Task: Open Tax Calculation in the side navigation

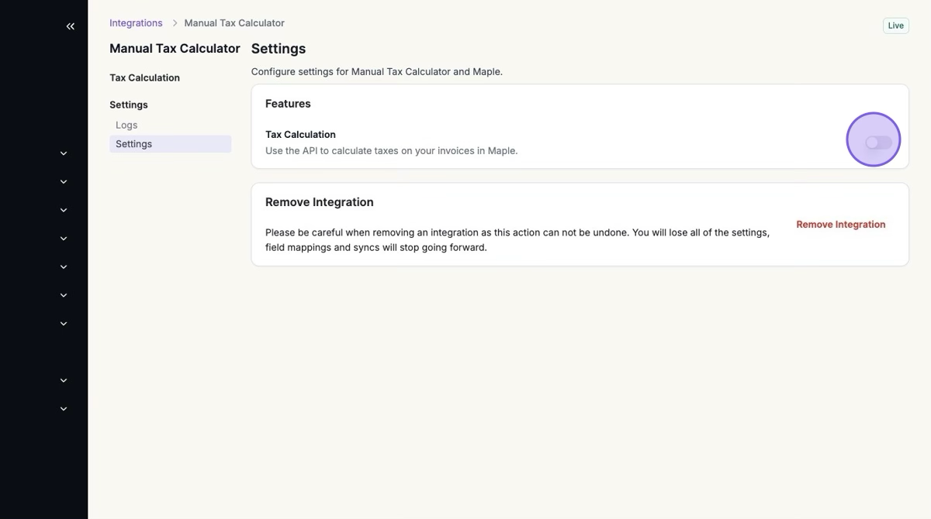Action: [144, 77]
